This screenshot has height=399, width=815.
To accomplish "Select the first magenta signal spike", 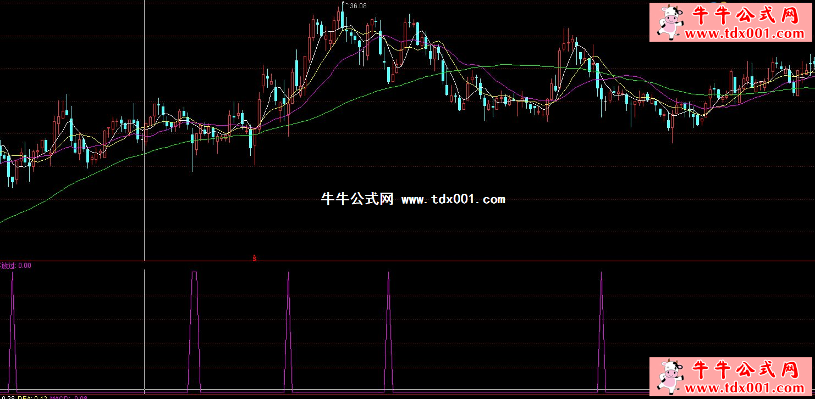I will (13, 329).
